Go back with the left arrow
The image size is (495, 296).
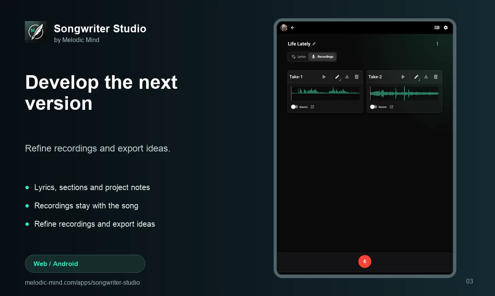point(293,28)
